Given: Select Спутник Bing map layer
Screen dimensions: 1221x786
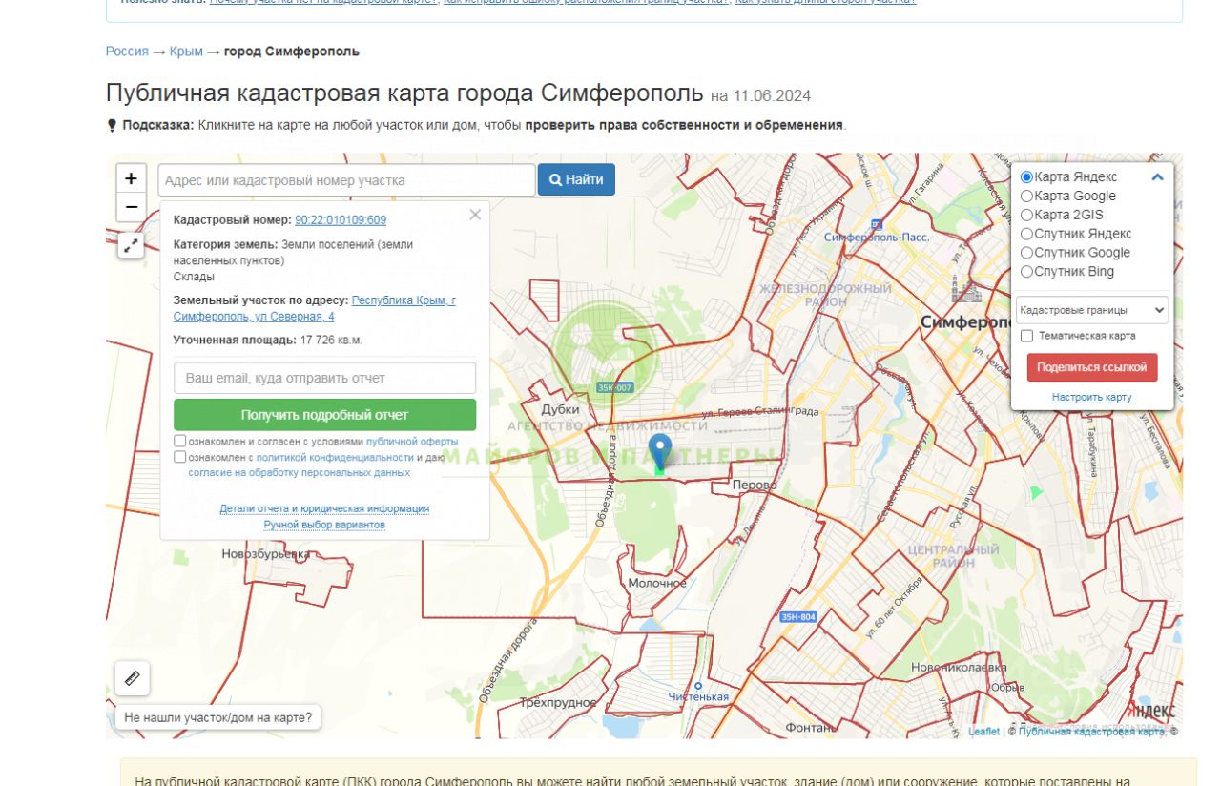Looking at the screenshot, I should click(x=1026, y=272).
